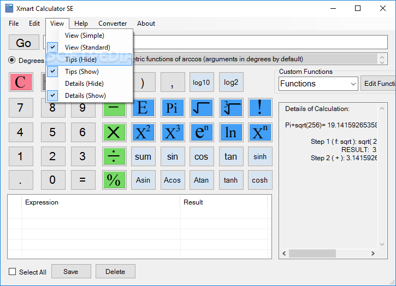Click the decimal point key
The image size is (396, 286).
(21, 180)
